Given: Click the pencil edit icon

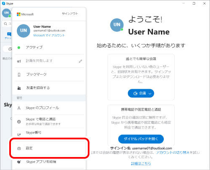Looking at the screenshot, I should [80, 61].
